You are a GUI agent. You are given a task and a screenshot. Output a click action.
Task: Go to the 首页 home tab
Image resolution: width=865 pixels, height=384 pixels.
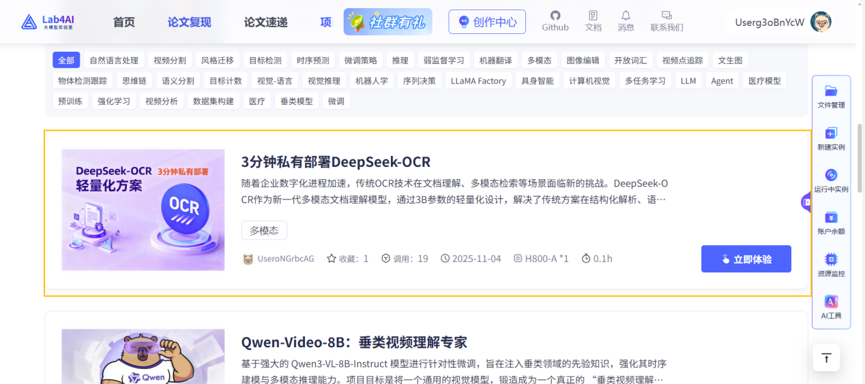[123, 22]
